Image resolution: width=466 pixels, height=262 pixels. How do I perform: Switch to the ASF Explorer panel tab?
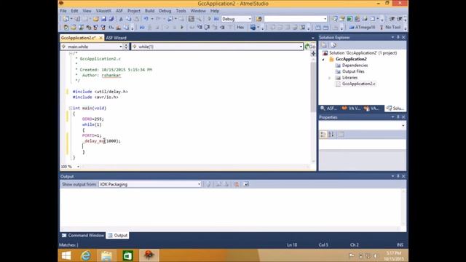coord(328,108)
